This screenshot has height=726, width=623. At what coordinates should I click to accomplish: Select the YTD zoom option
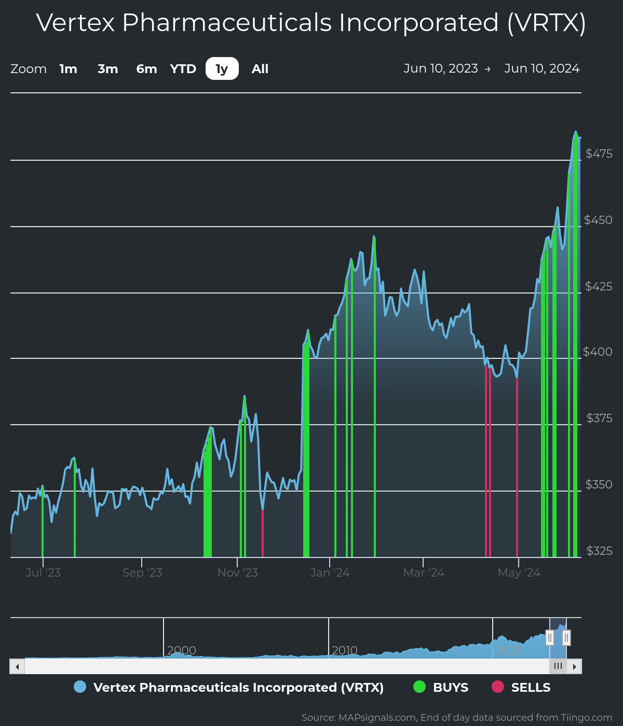[183, 68]
